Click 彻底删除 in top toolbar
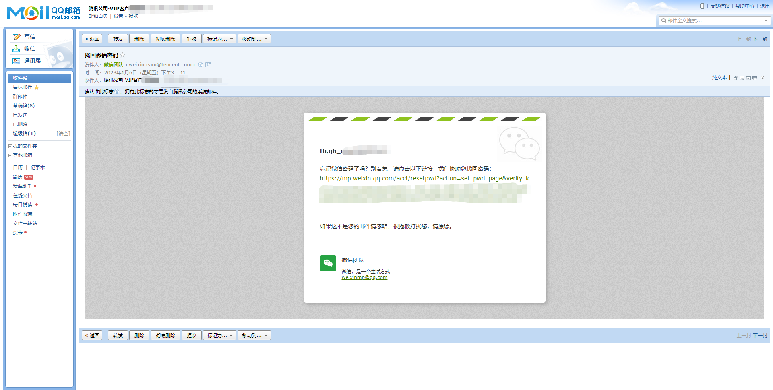This screenshot has width=773, height=390. click(165, 39)
